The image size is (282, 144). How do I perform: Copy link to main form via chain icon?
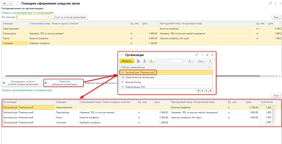point(270,3)
